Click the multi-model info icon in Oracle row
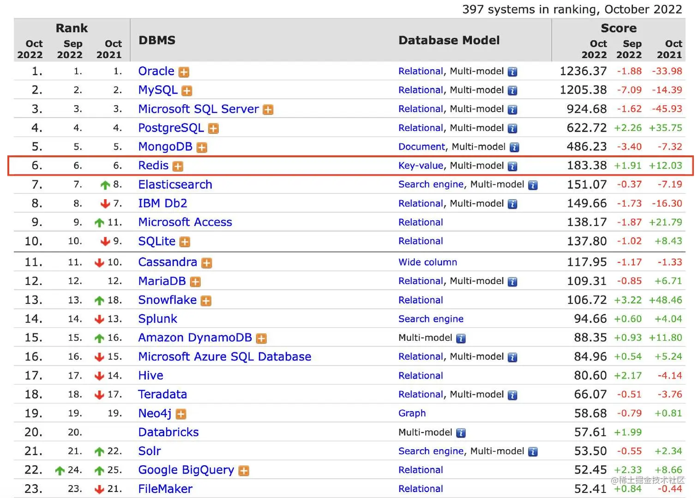Viewport: 698px width, 498px height. click(x=512, y=72)
